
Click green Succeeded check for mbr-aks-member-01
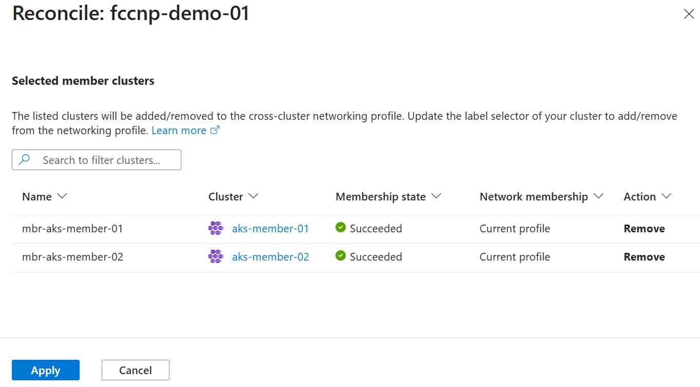click(340, 227)
